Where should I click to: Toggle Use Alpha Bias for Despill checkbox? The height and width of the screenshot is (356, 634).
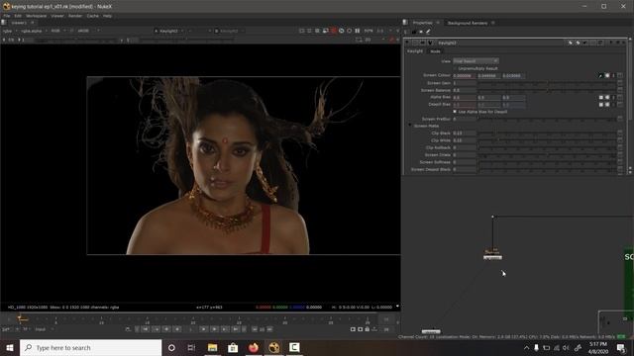click(455, 112)
